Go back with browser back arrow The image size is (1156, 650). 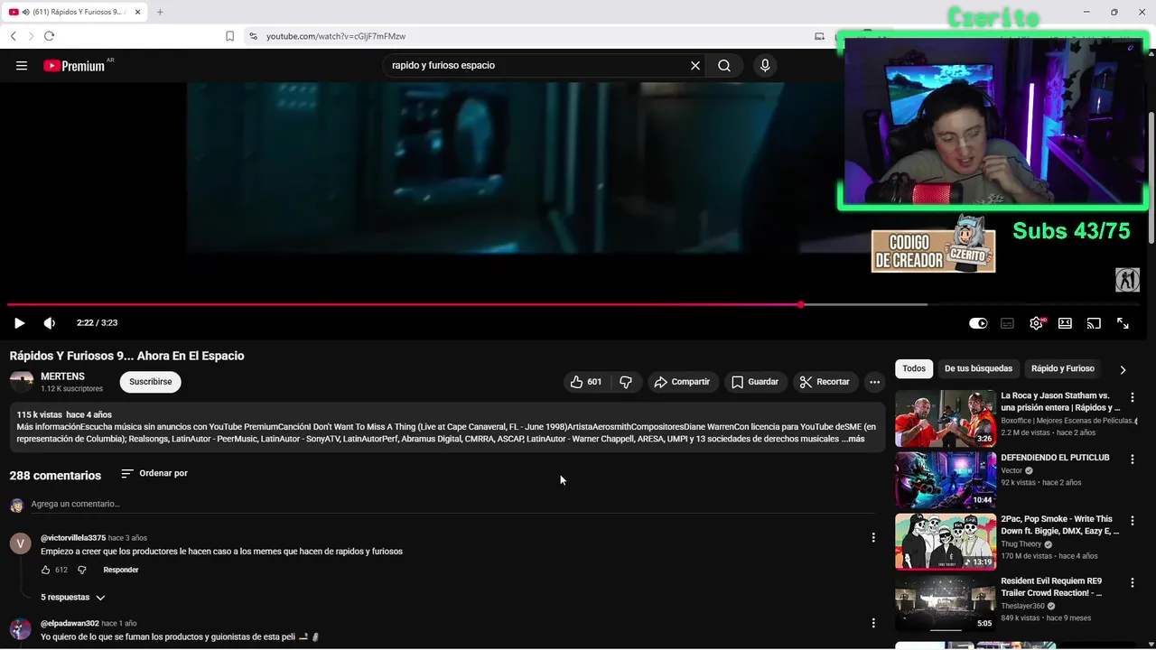pos(13,36)
